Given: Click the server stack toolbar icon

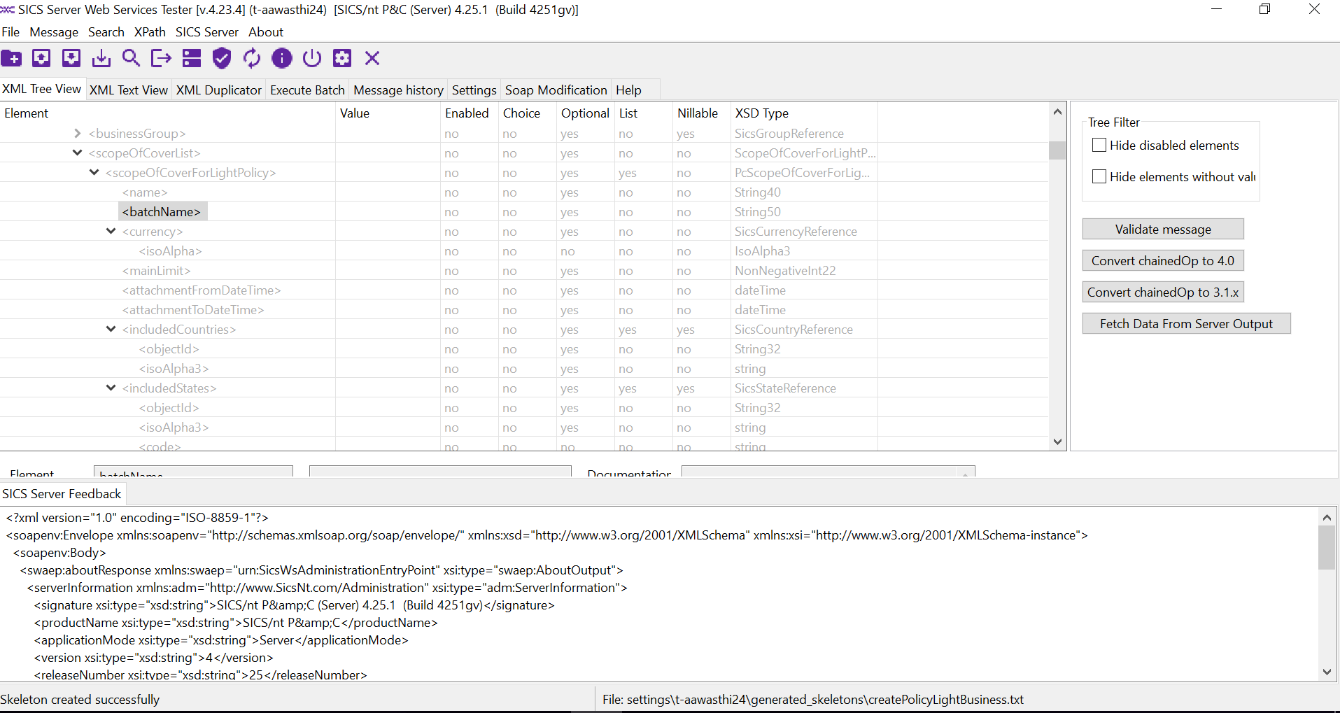Looking at the screenshot, I should click(192, 59).
